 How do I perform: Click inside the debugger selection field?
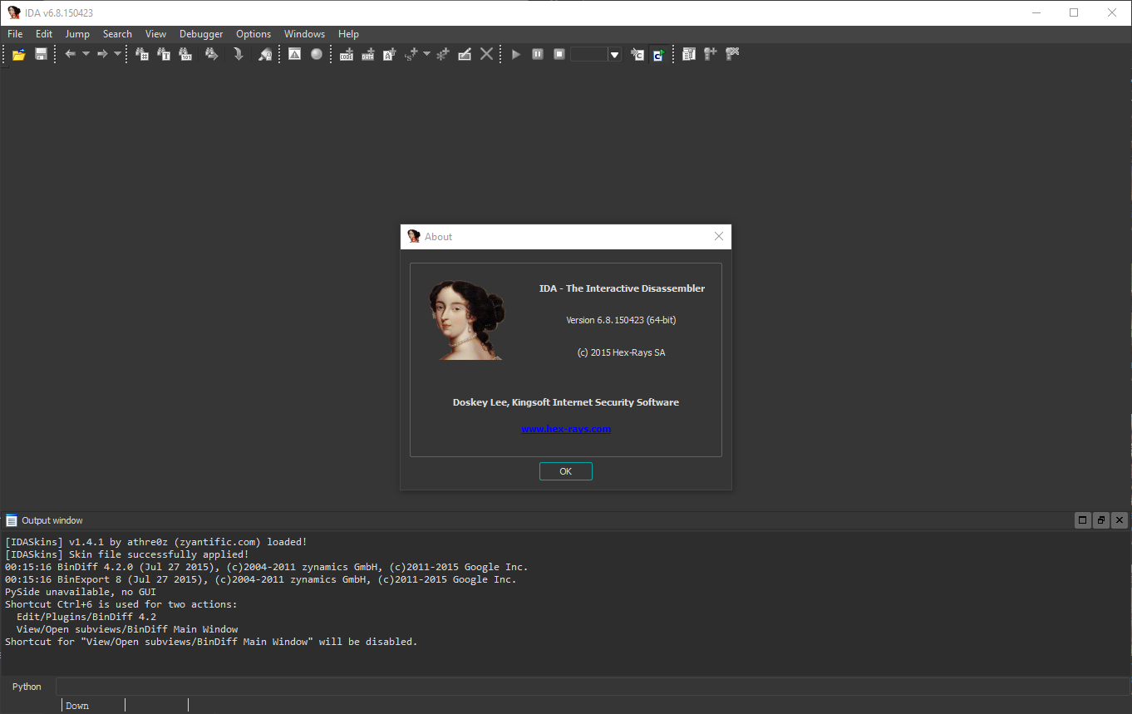click(x=589, y=54)
